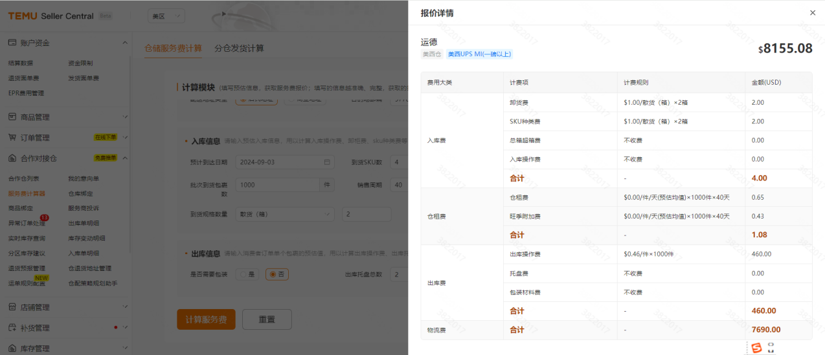Screen dimensions: 825x355
Task: Select 否 radio for 是否需要包装
Action: pyautogui.click(x=273, y=275)
